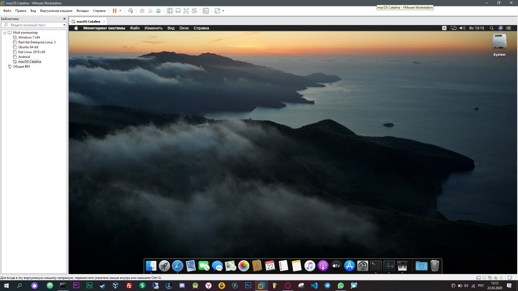Select Kali Linux 2016 x64 VM

coord(32,52)
